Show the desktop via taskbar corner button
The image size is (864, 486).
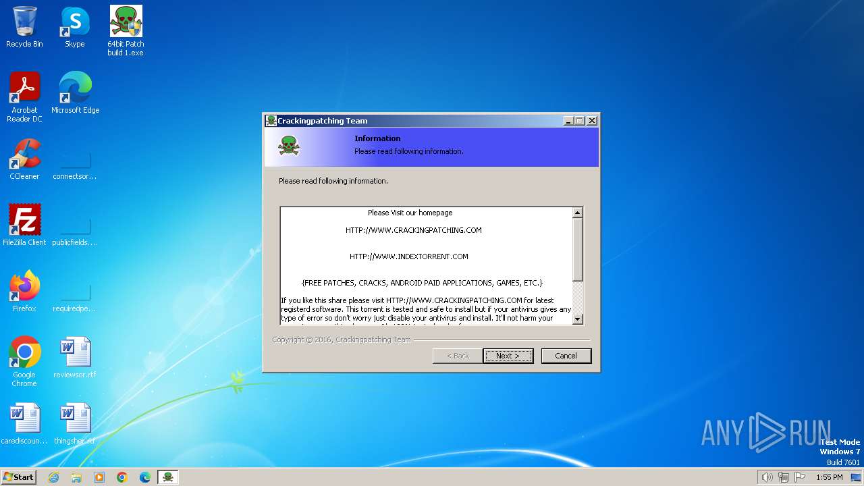[857, 477]
